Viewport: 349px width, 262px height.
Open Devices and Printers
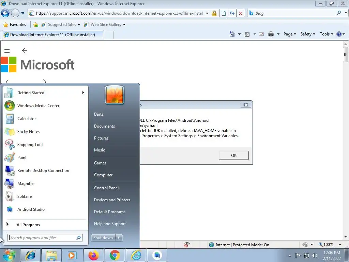tap(112, 200)
